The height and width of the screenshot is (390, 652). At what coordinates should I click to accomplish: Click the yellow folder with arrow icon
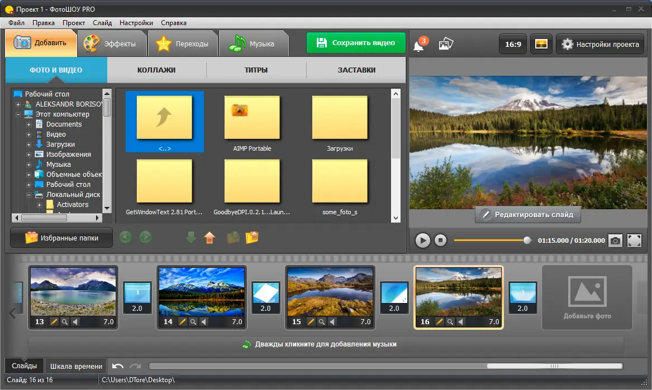252,238
